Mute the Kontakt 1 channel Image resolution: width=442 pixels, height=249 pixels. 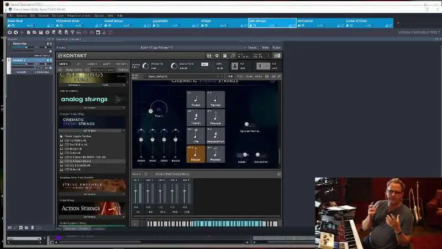pyautogui.click(x=48, y=60)
